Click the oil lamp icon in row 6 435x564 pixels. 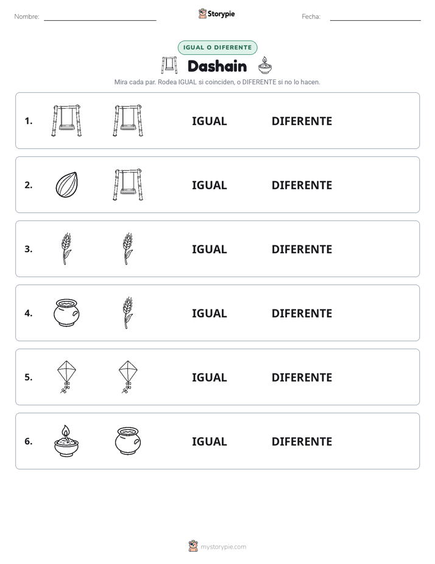(x=66, y=441)
